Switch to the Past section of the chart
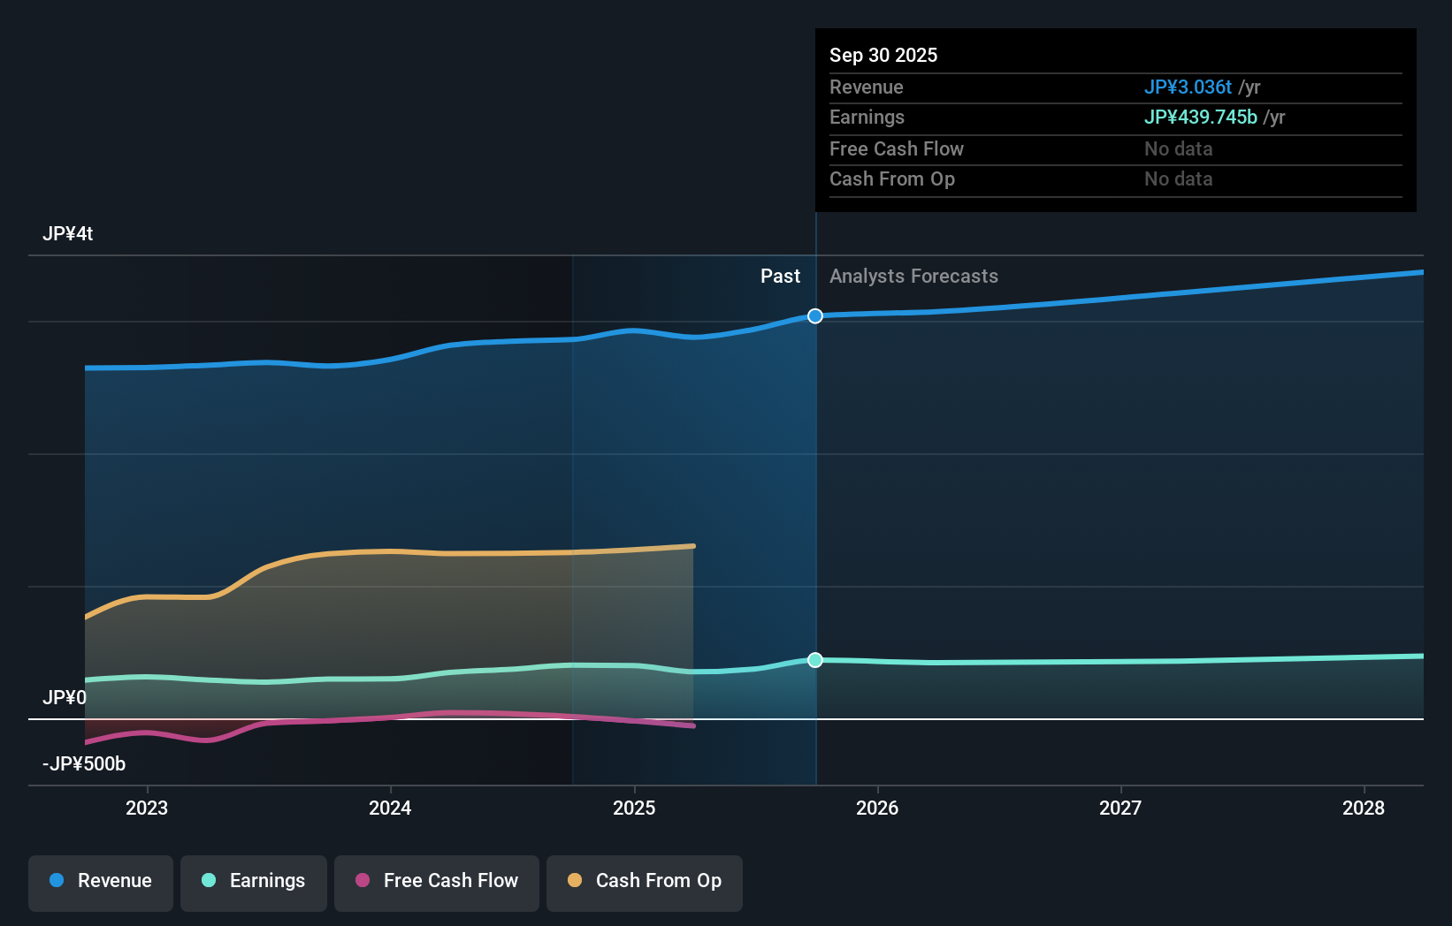 click(780, 276)
